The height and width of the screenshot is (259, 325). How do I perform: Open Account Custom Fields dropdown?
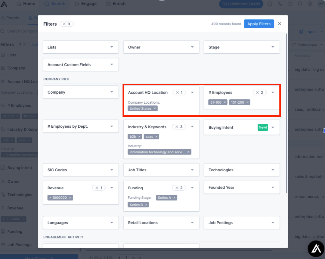(x=81, y=65)
